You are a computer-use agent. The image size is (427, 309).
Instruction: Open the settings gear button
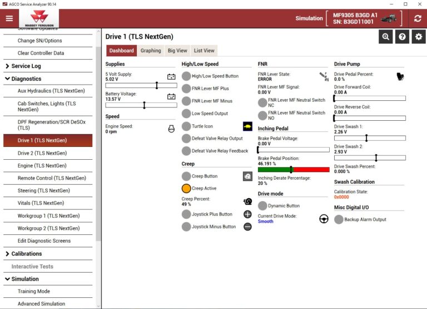pos(419,37)
